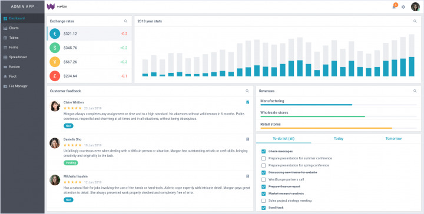Click the search icon in Exchange rates
Screen dimensions: 424x214
click(126, 21)
